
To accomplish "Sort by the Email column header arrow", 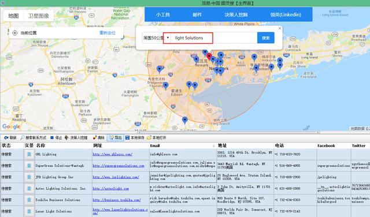I will click(214, 145).
